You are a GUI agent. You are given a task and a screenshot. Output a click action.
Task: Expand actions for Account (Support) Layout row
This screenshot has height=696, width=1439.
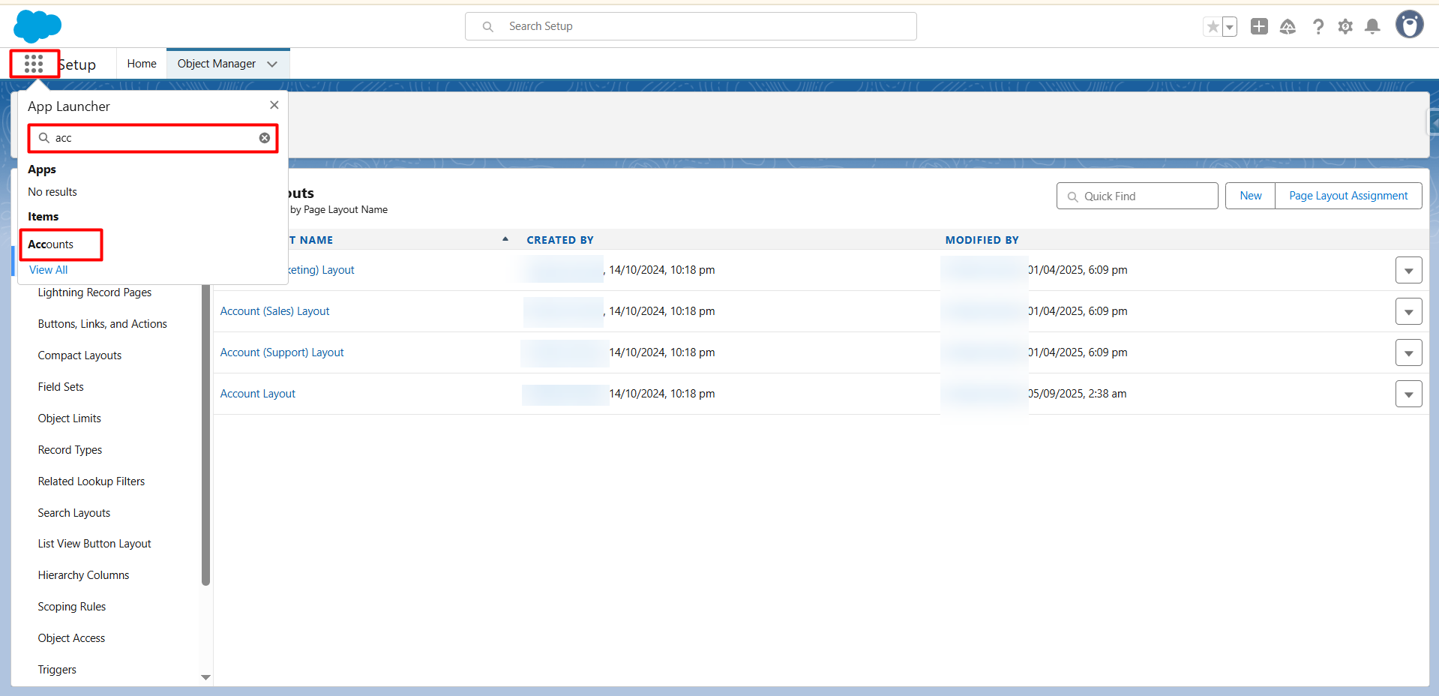point(1408,352)
